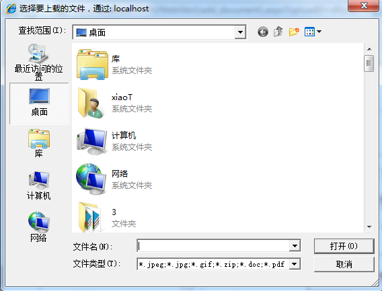Click the file list scroll up arrow
Image resolution: width=382 pixels, height=291 pixels.
[369, 49]
